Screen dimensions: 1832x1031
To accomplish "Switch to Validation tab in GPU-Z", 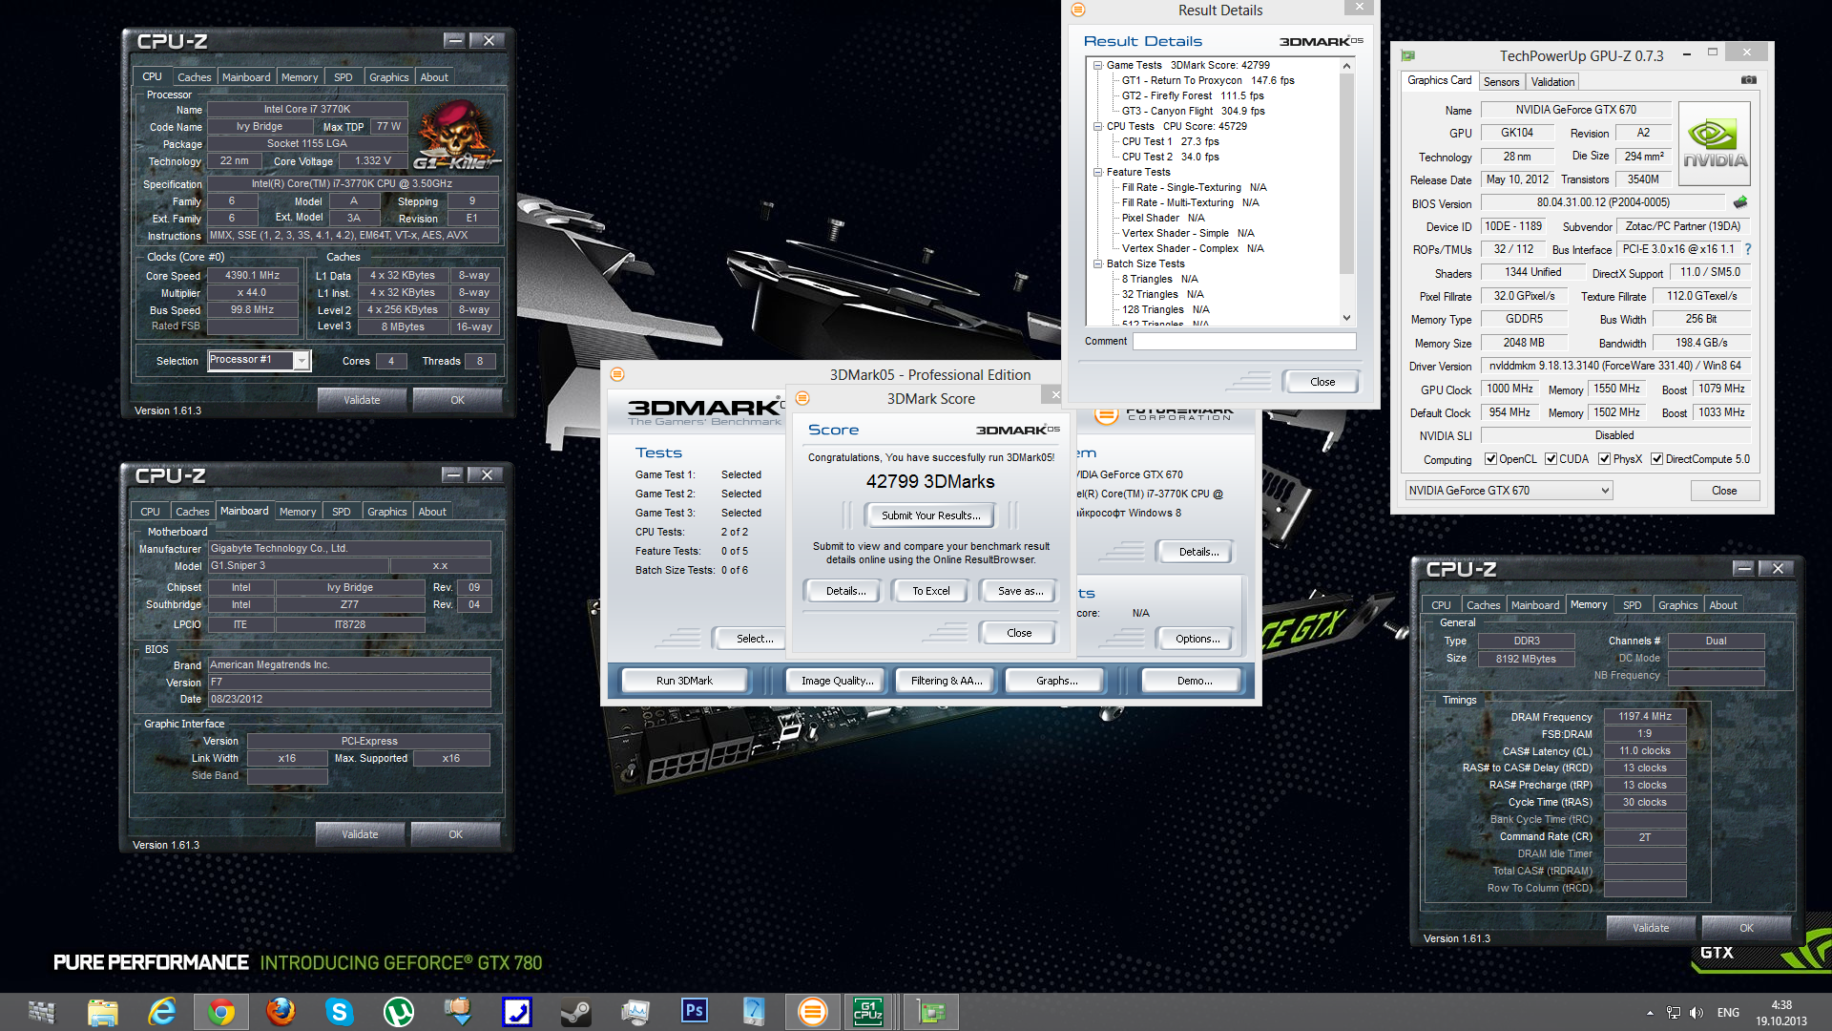I will tap(1552, 82).
